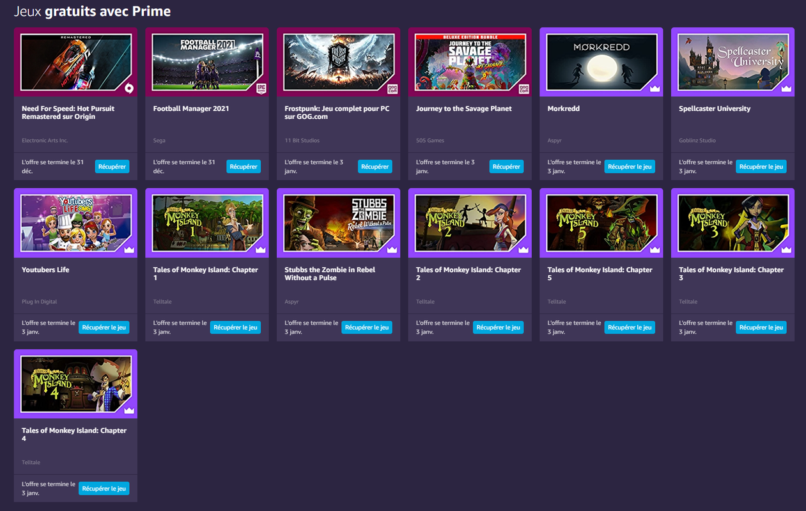
Task: Click crown icon on Monkey Island Chapter 4
Action: pos(129,411)
